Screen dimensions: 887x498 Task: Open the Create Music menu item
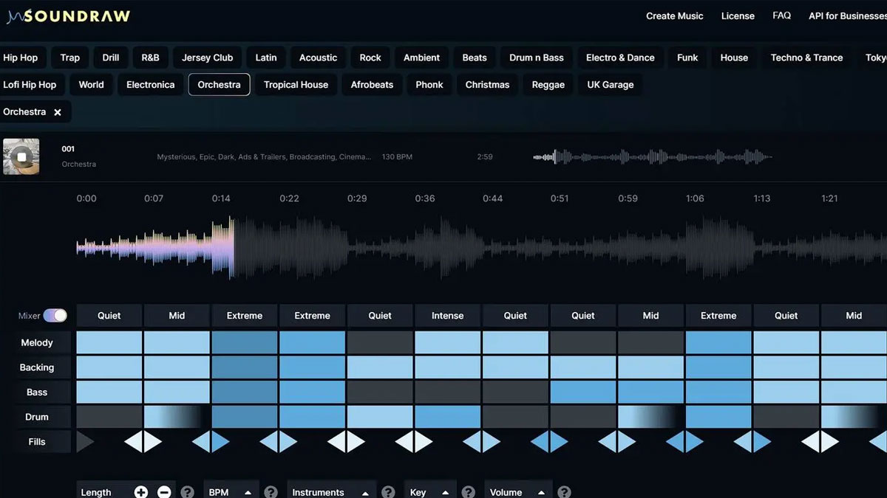point(675,15)
